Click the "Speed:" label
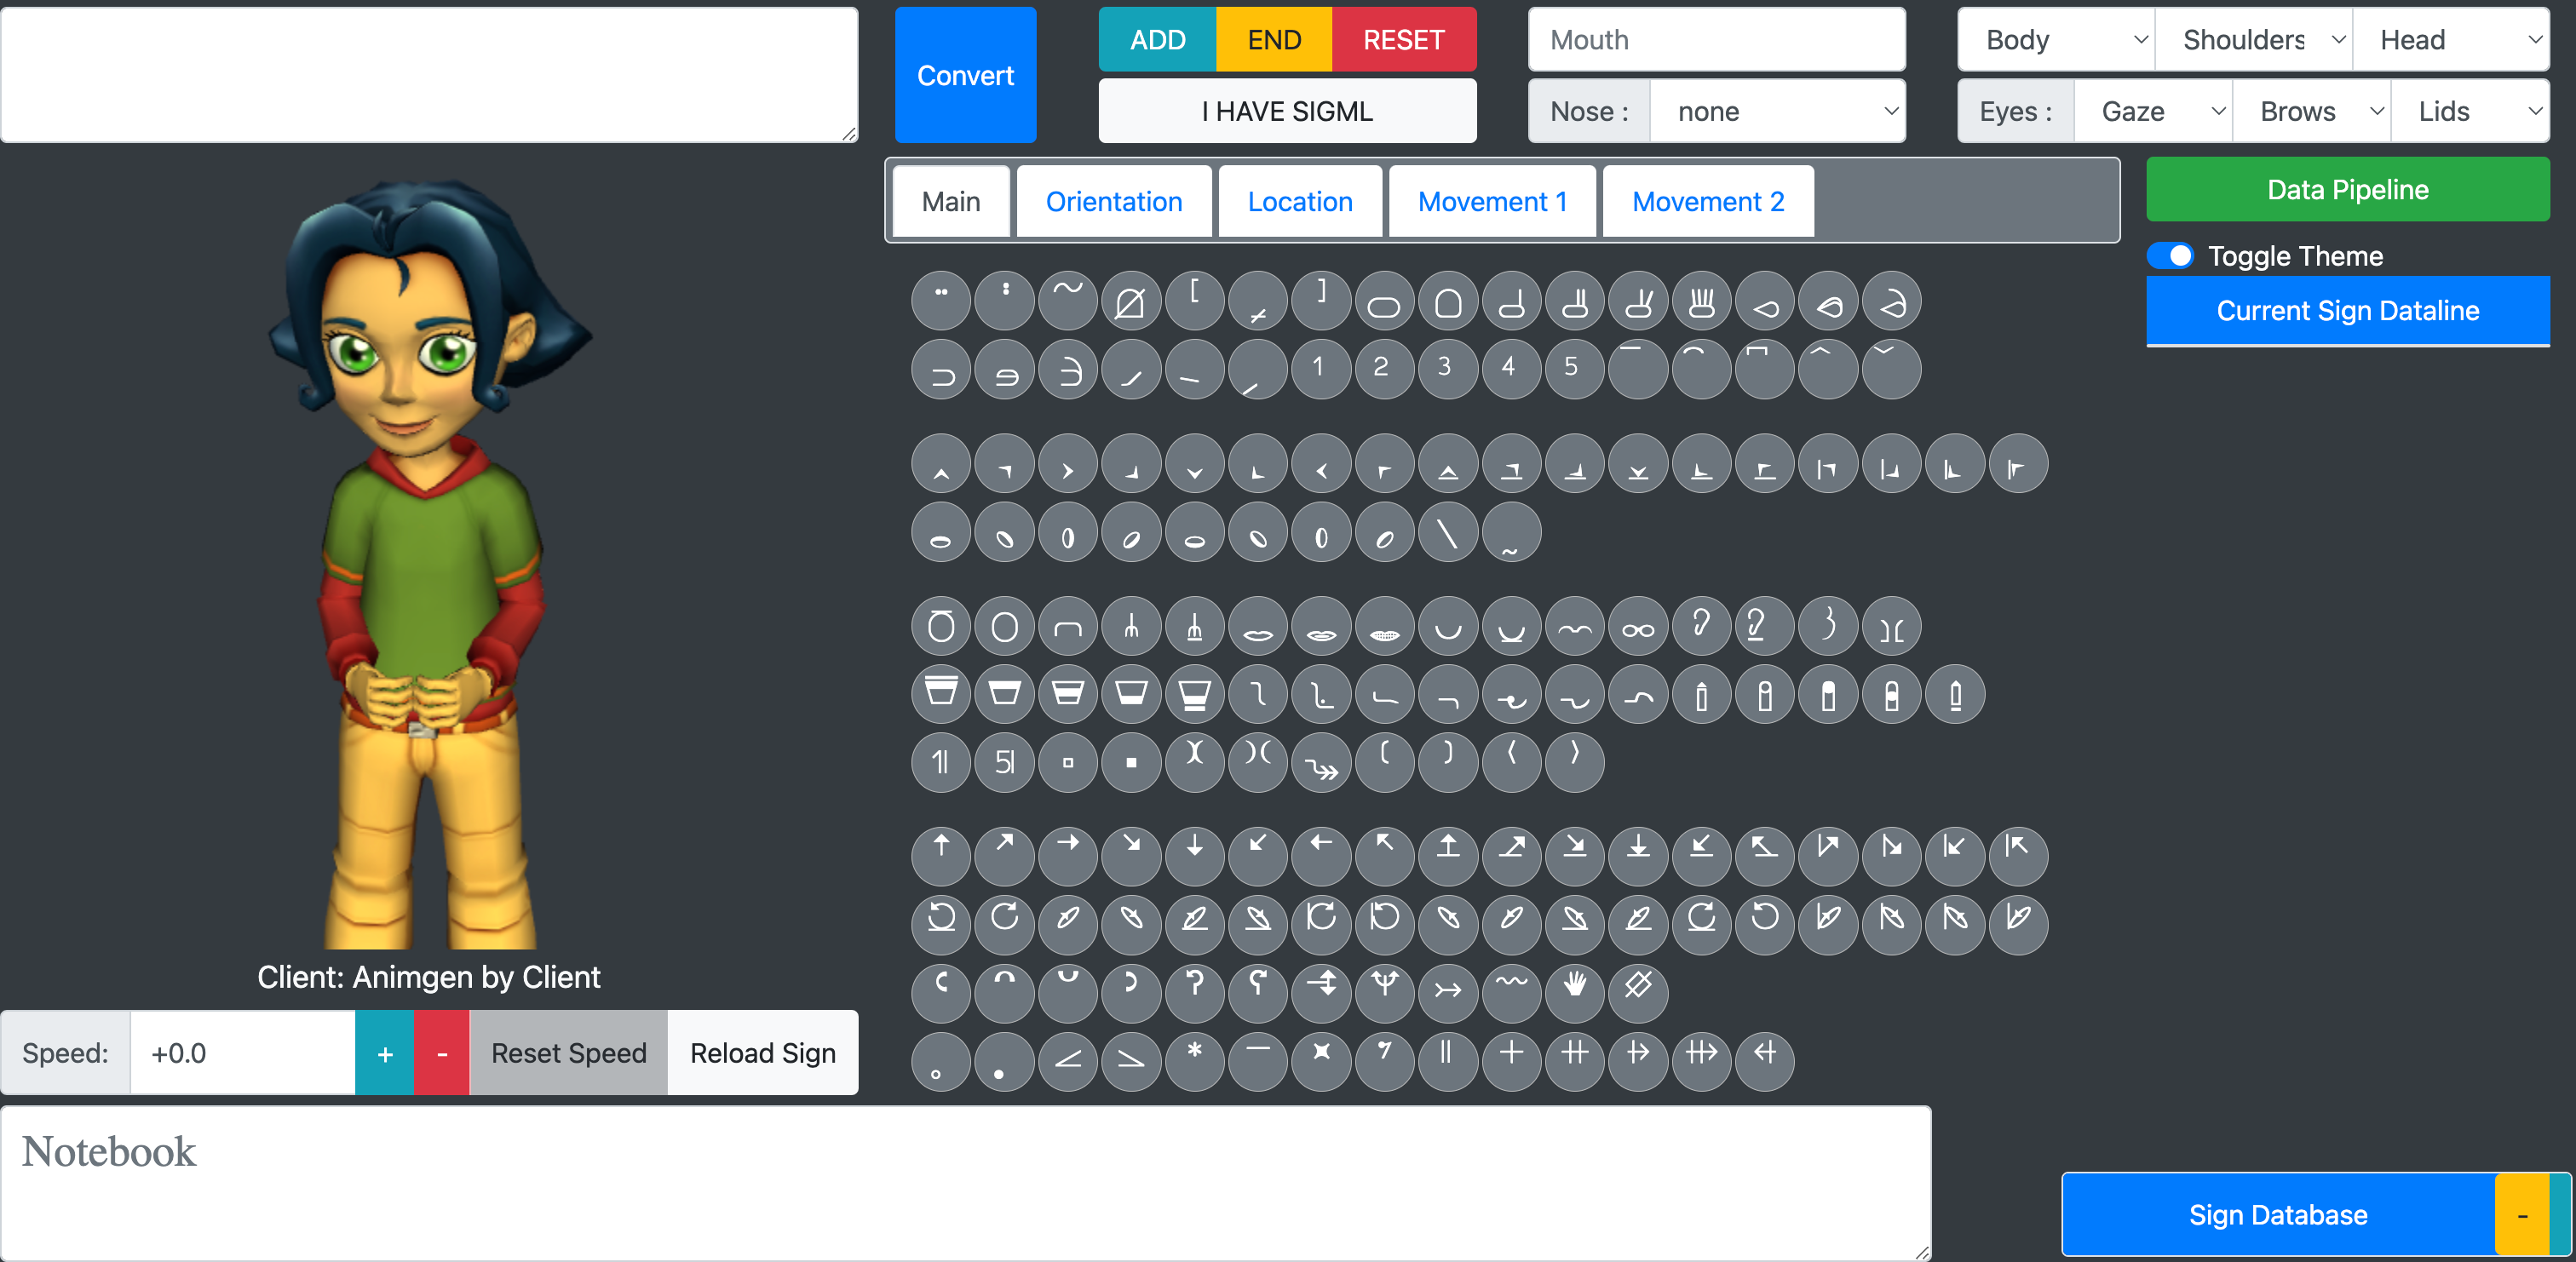Screen dimensions: 2576x1262 tap(65, 1053)
